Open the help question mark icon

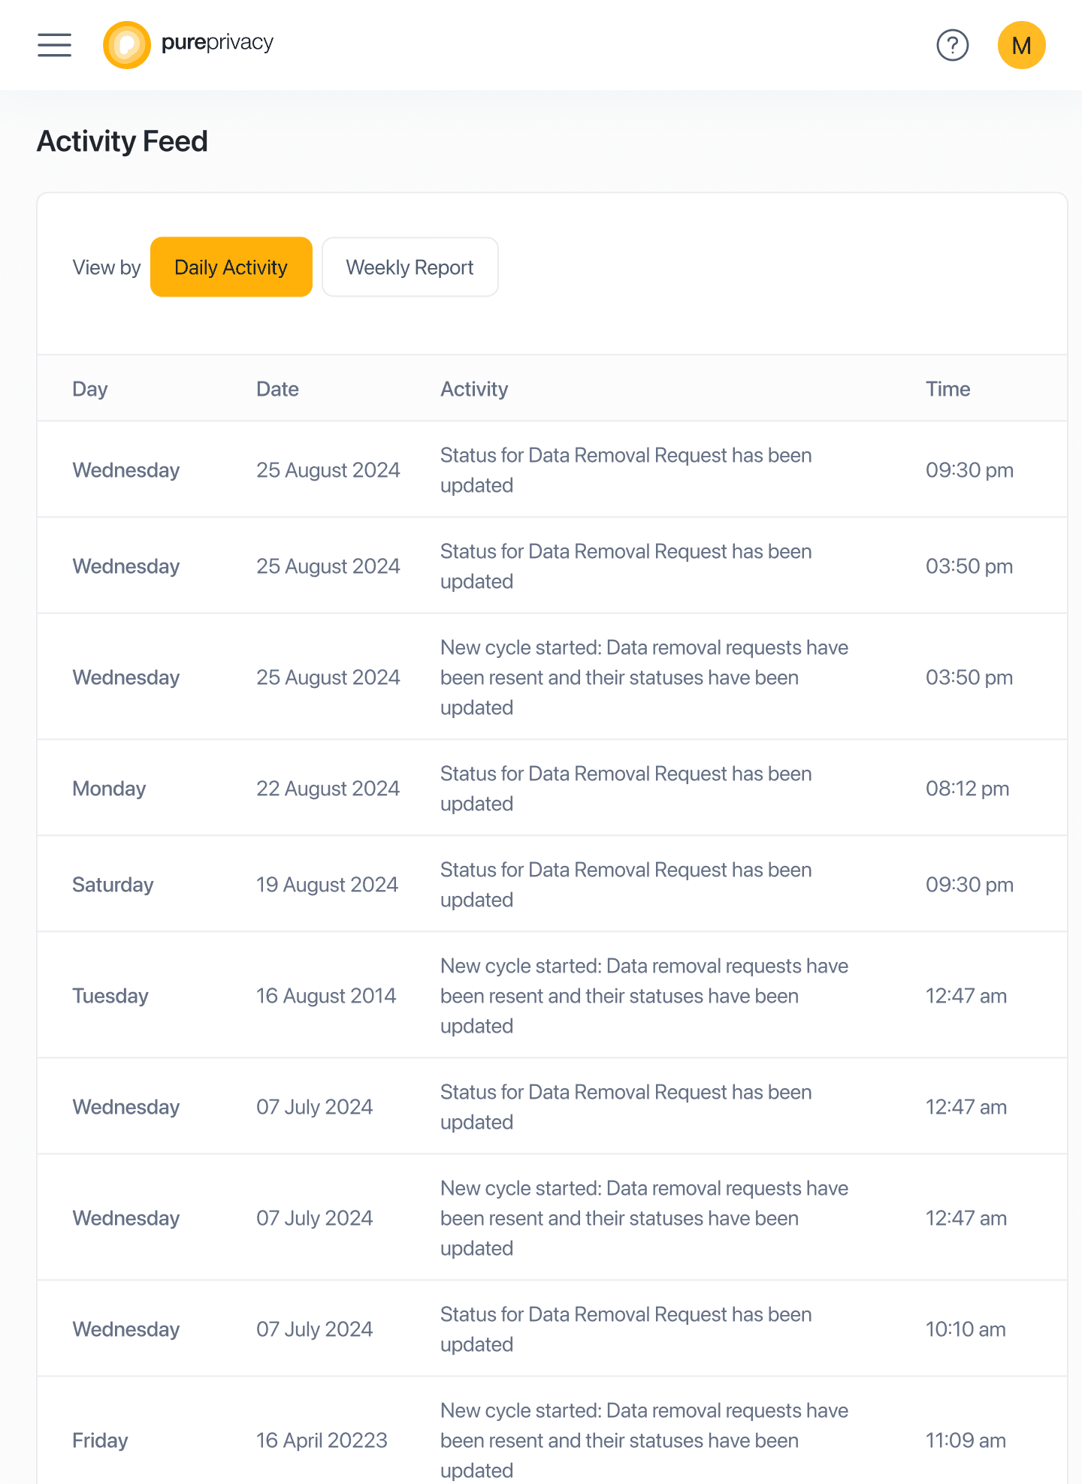(953, 45)
